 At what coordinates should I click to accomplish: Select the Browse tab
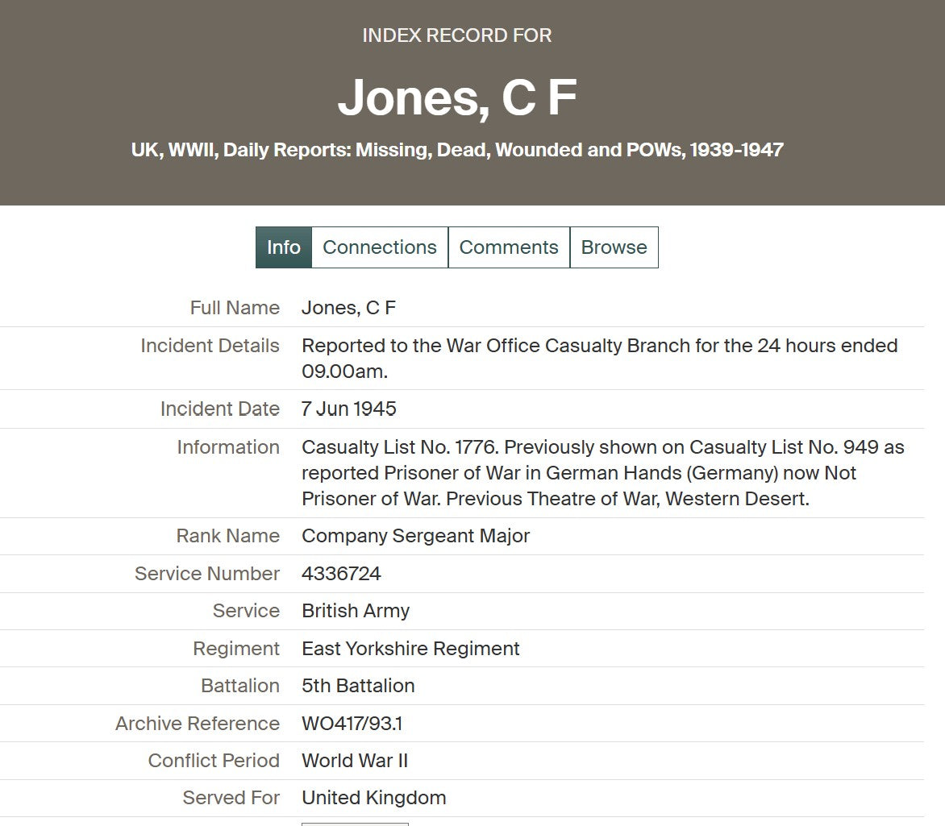614,247
